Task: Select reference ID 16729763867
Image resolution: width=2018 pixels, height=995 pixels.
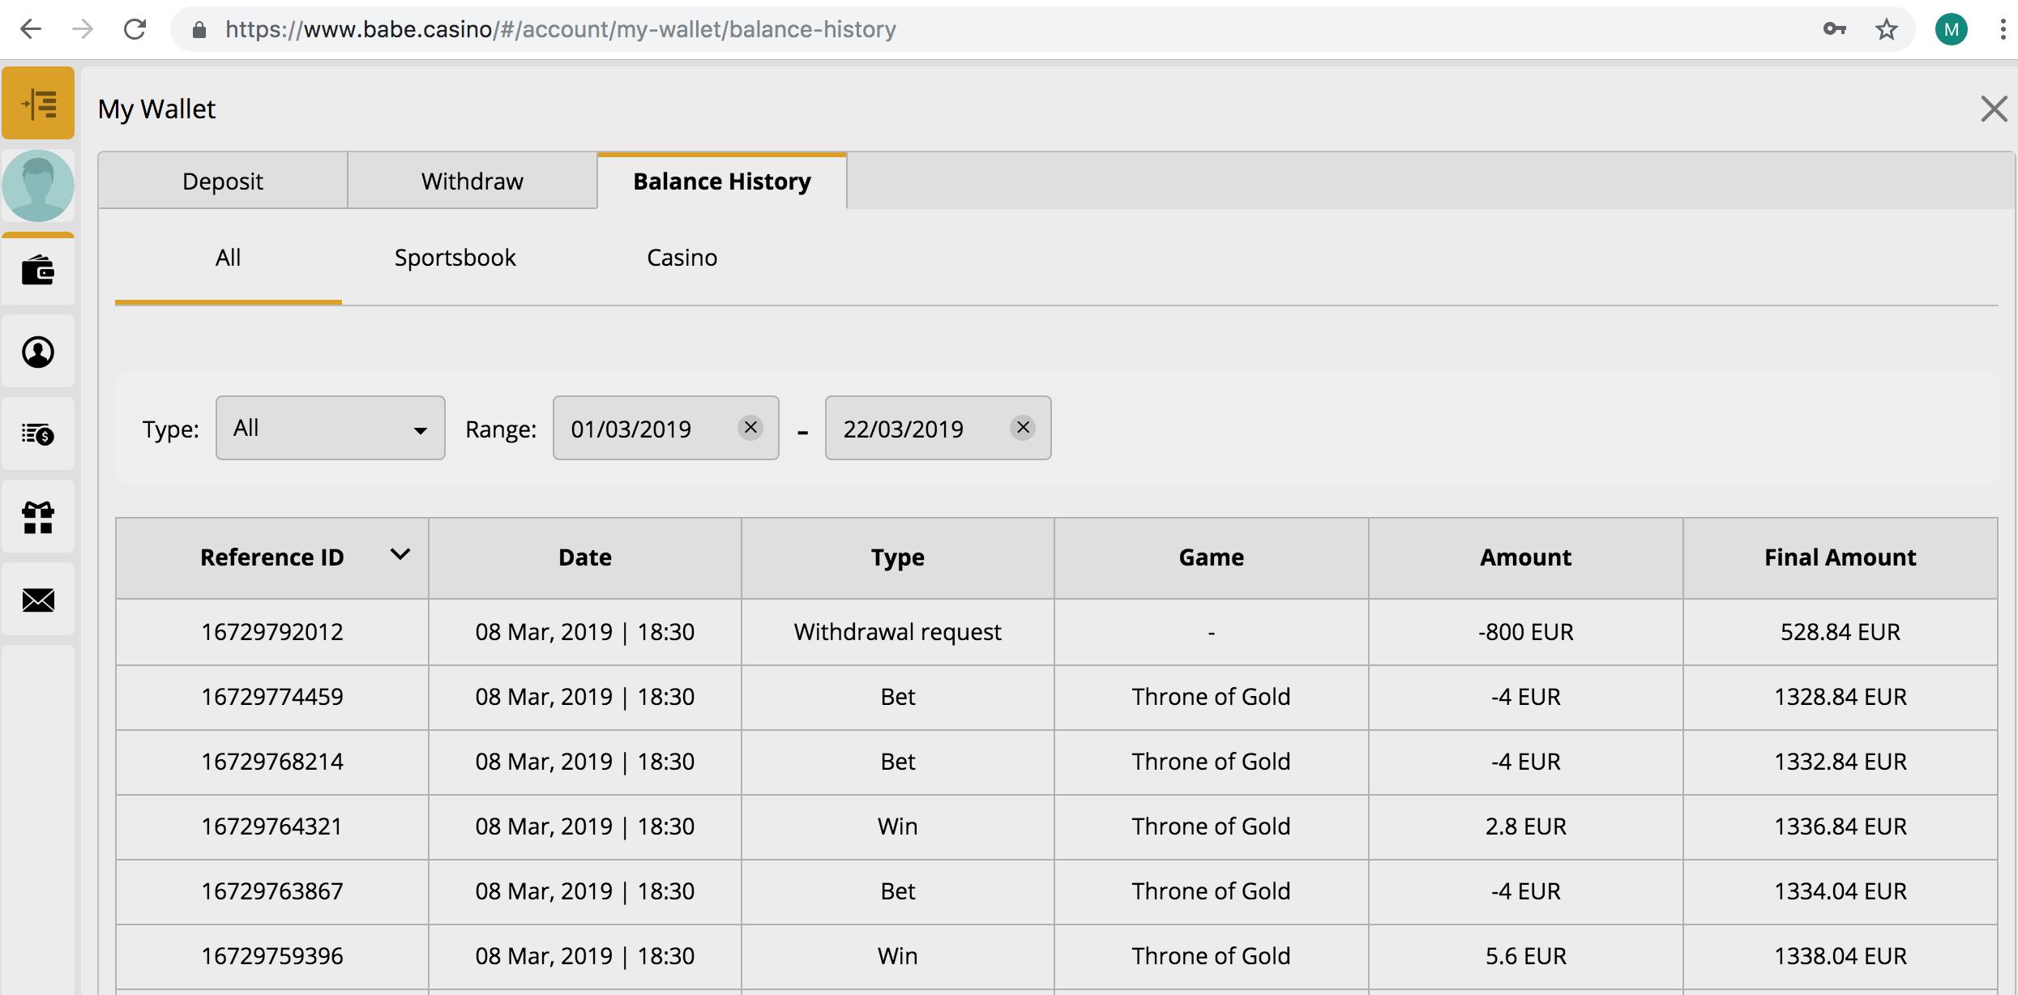Action: (272, 891)
